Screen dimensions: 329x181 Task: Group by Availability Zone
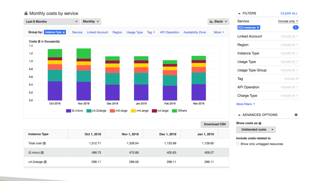(x=195, y=32)
